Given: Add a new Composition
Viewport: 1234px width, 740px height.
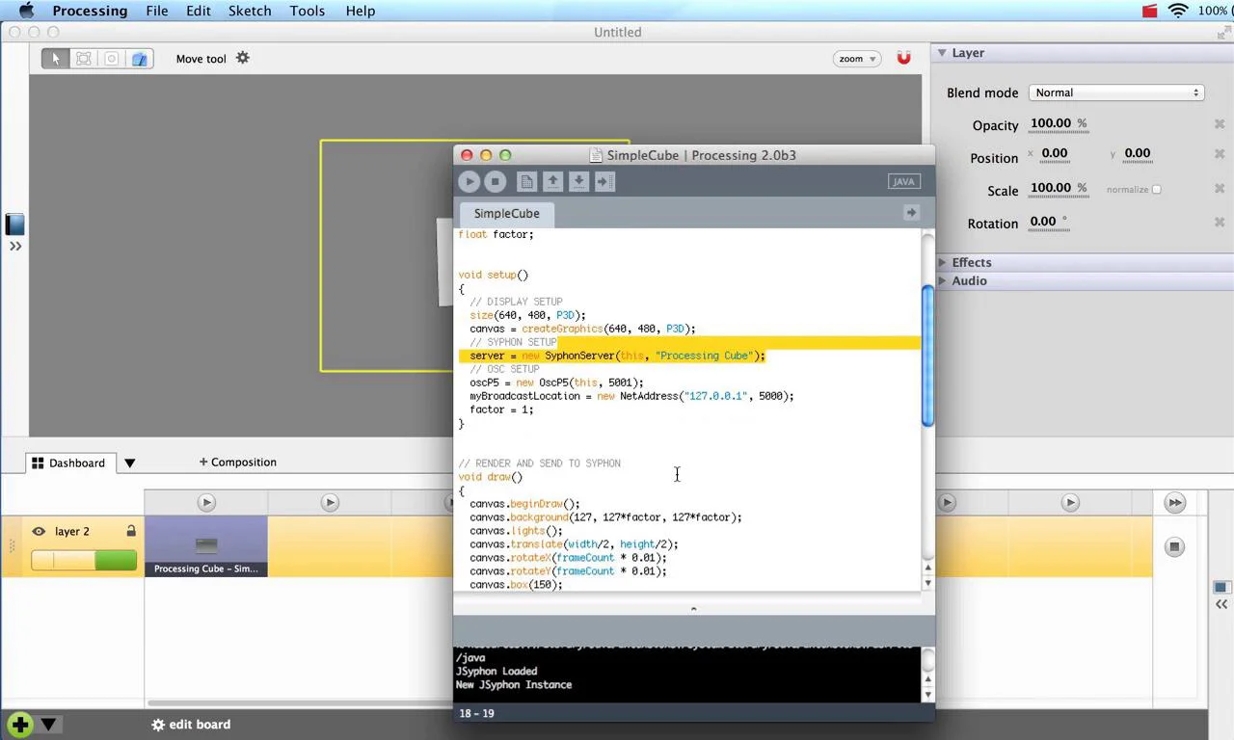Looking at the screenshot, I should [x=237, y=462].
